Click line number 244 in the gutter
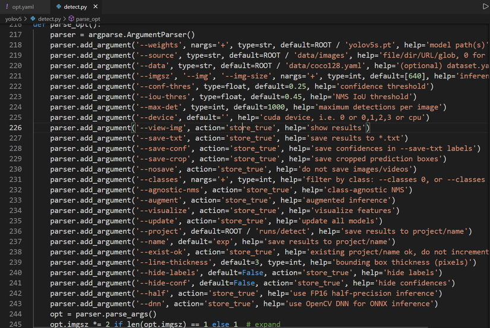This screenshot has height=328, width=490. click(15, 314)
